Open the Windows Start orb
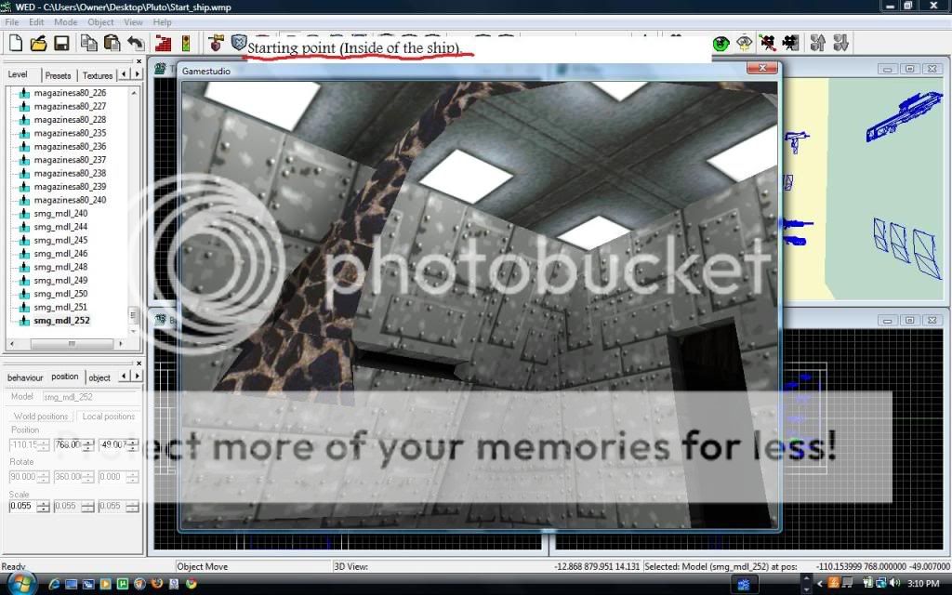 pyautogui.click(x=21, y=584)
